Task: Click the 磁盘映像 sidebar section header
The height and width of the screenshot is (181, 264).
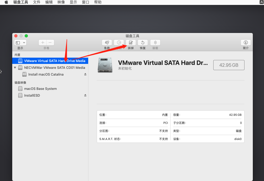Action: [x=20, y=83]
